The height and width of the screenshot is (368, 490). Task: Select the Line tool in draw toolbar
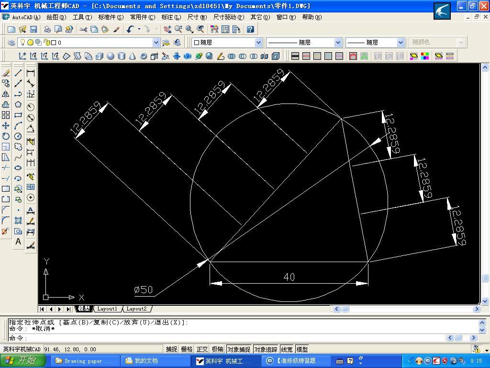tap(18, 73)
